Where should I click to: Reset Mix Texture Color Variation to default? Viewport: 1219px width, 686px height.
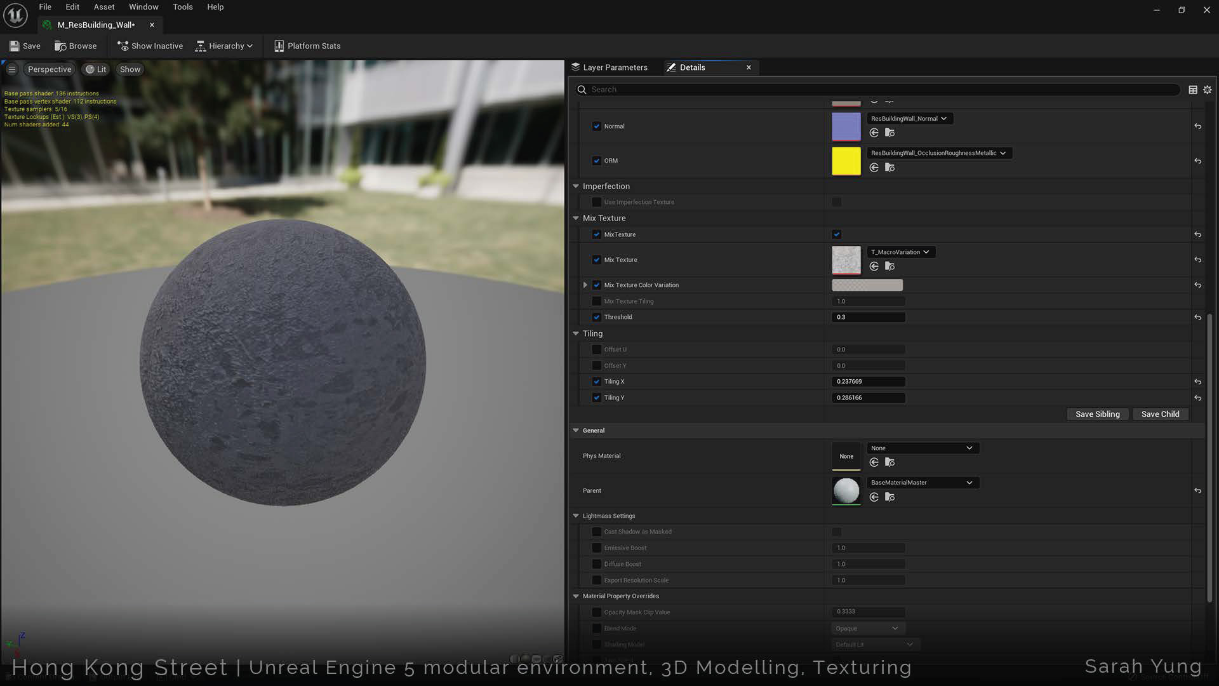coord(1197,285)
